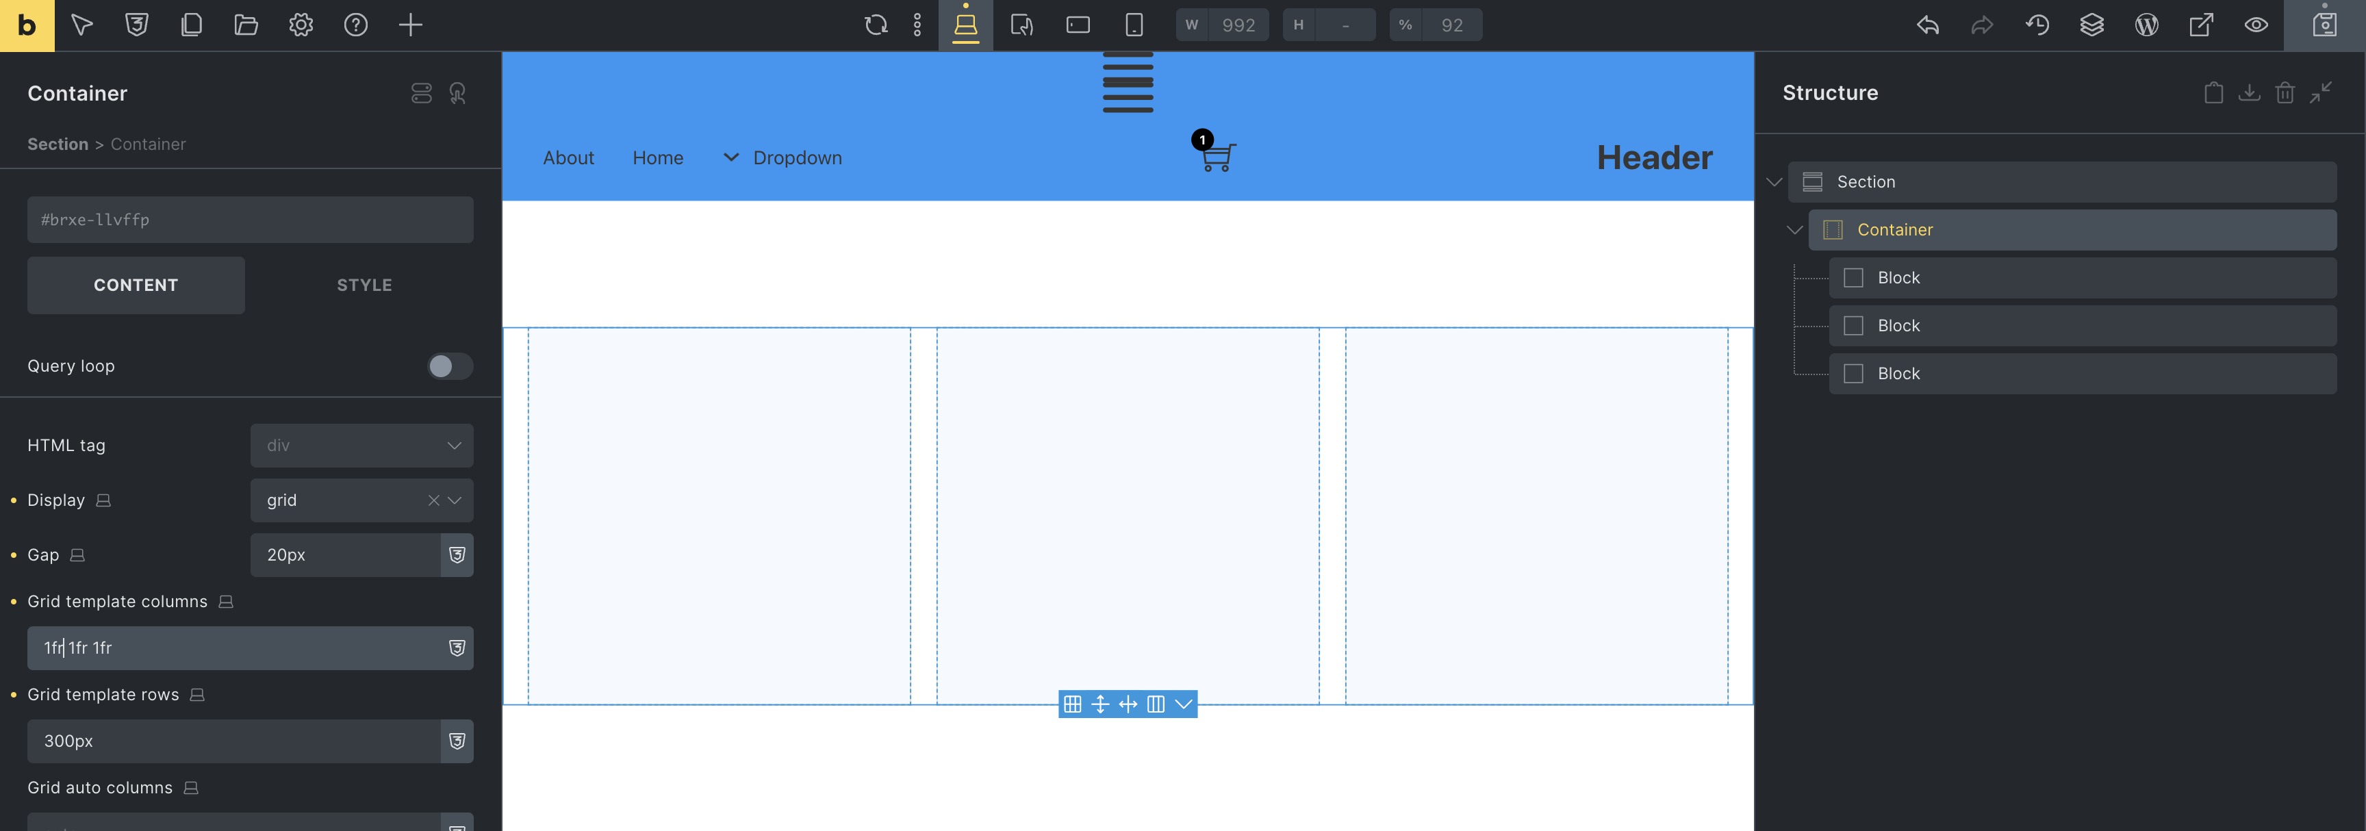Viewport: 2366px width, 831px height.
Task: Click the Structure panel clipboard paste icon
Action: click(x=2213, y=92)
